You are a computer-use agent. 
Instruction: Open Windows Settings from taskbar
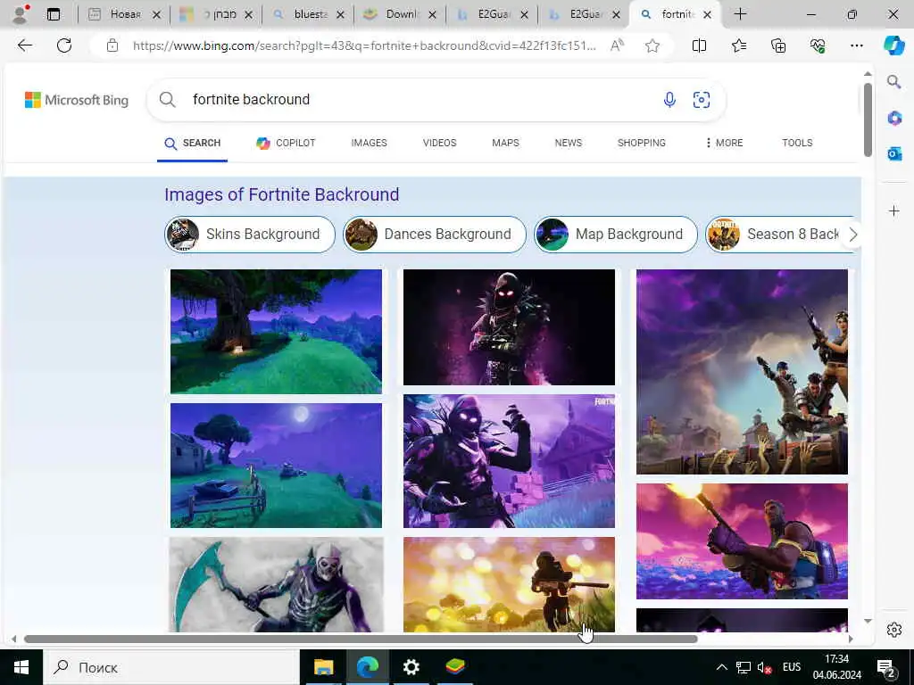pyautogui.click(x=411, y=666)
